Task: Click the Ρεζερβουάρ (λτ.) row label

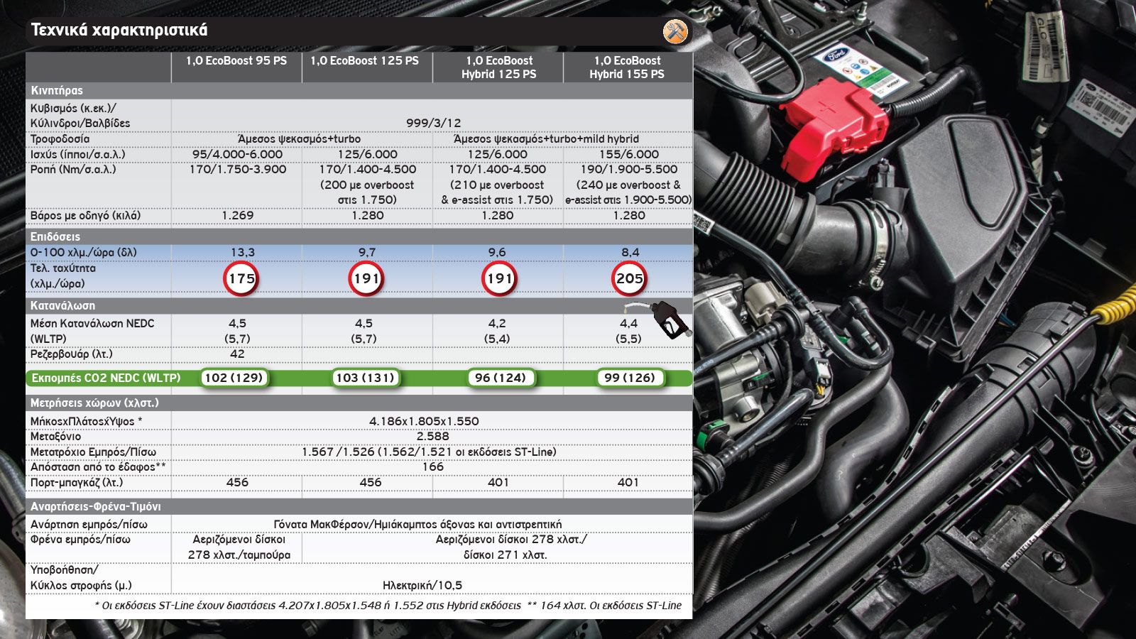Action: 71,354
